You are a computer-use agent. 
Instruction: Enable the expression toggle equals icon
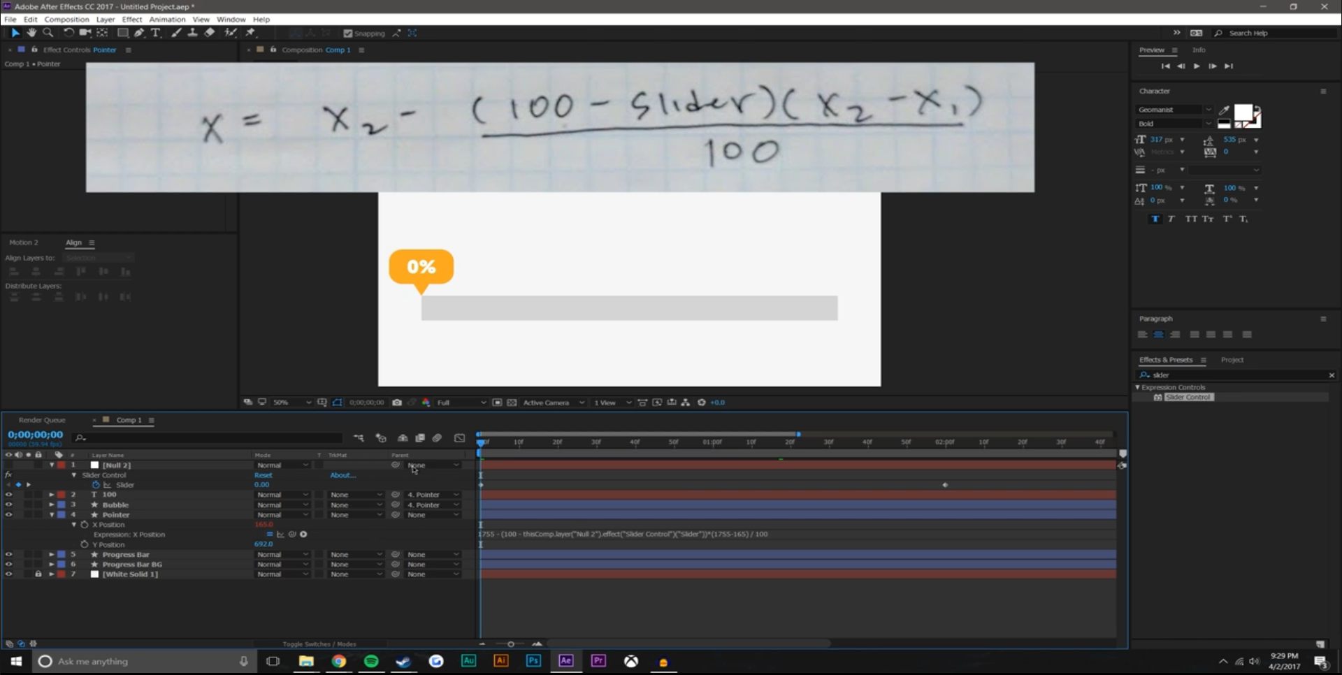point(270,535)
